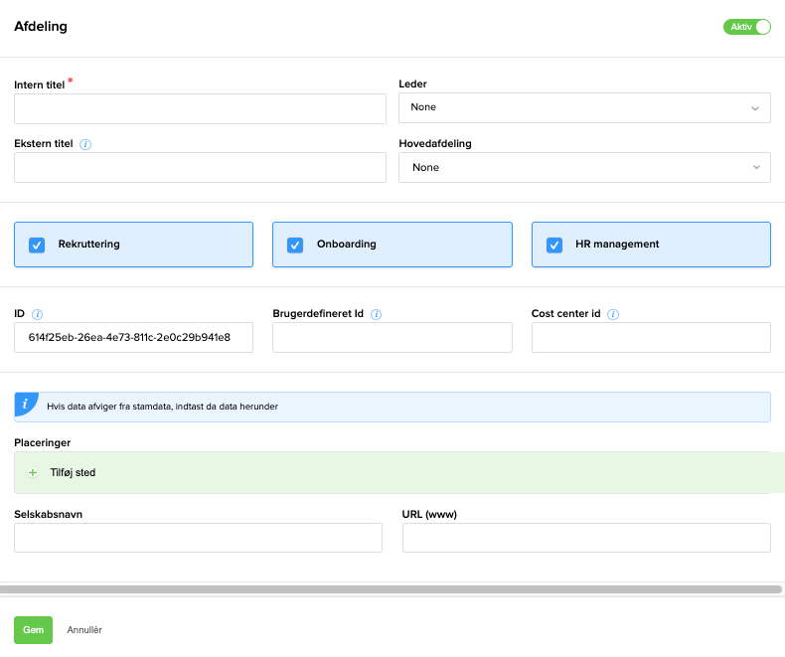Toggle the Aktiv switch off
785x657 pixels.
(x=747, y=27)
